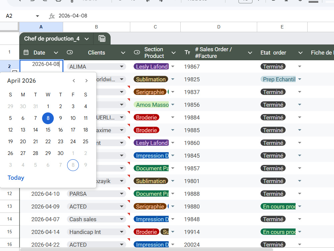334x251 pixels.
Task: Select April 30 in the calendar
Action: [x=60, y=153]
